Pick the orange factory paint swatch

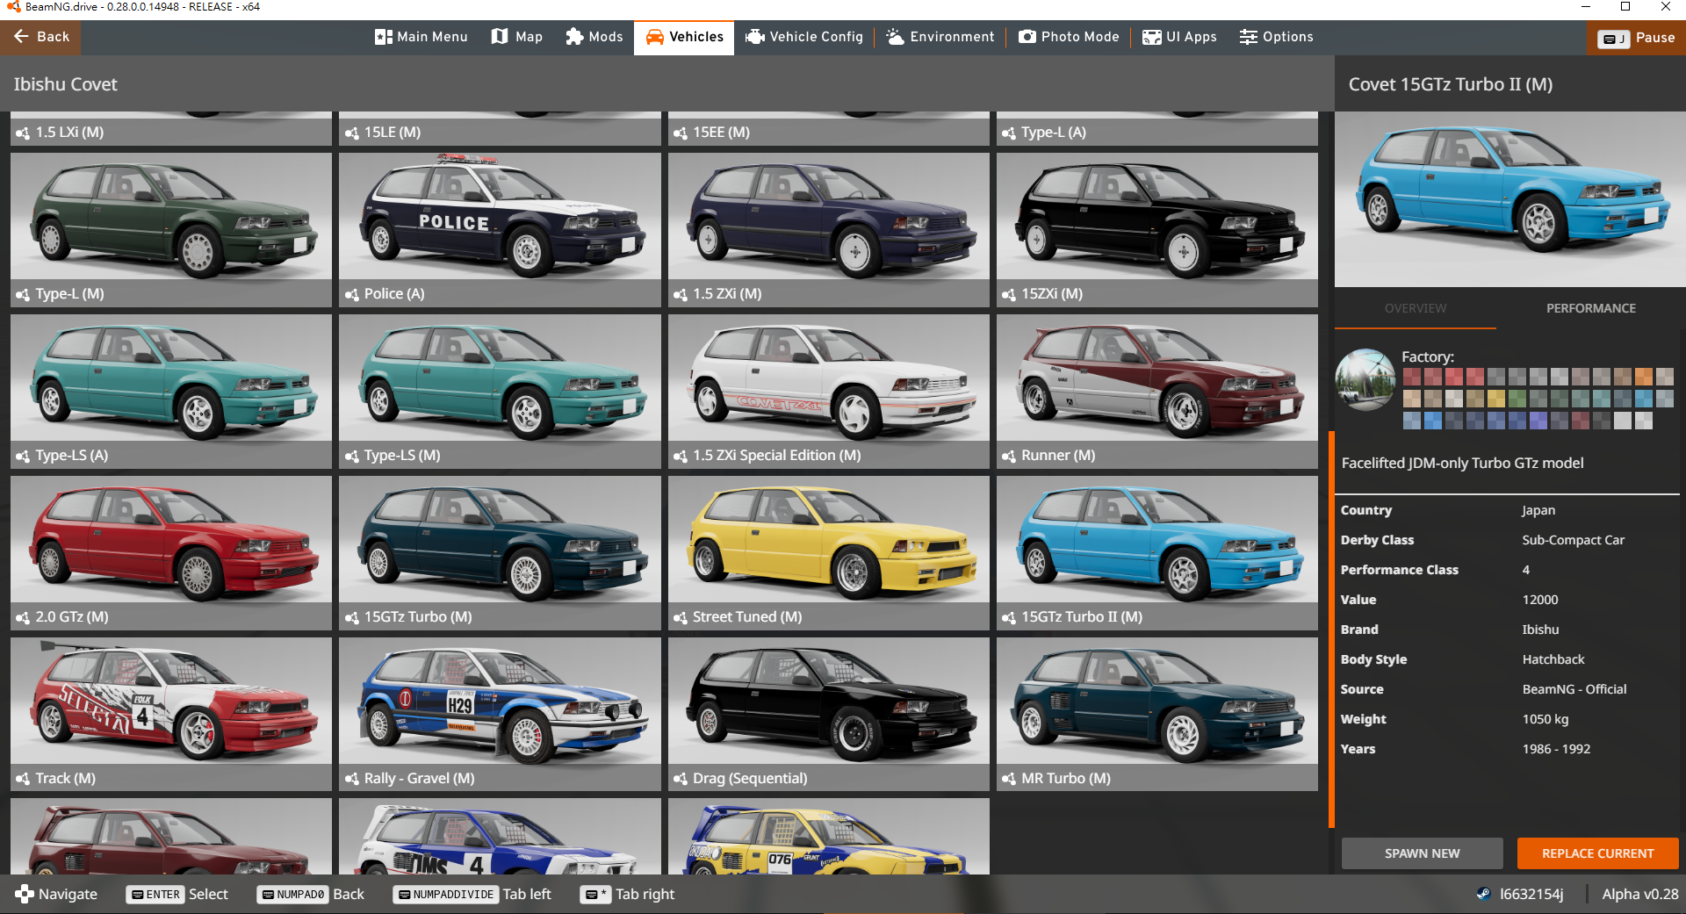(1643, 378)
